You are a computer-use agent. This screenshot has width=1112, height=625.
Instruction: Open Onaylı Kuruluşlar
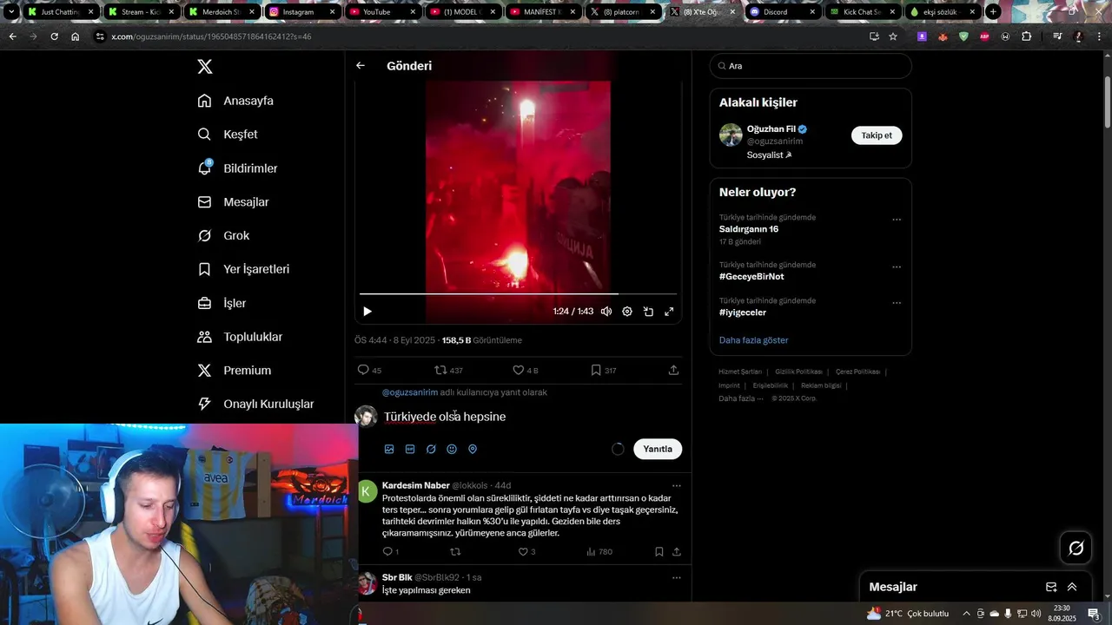255,405
